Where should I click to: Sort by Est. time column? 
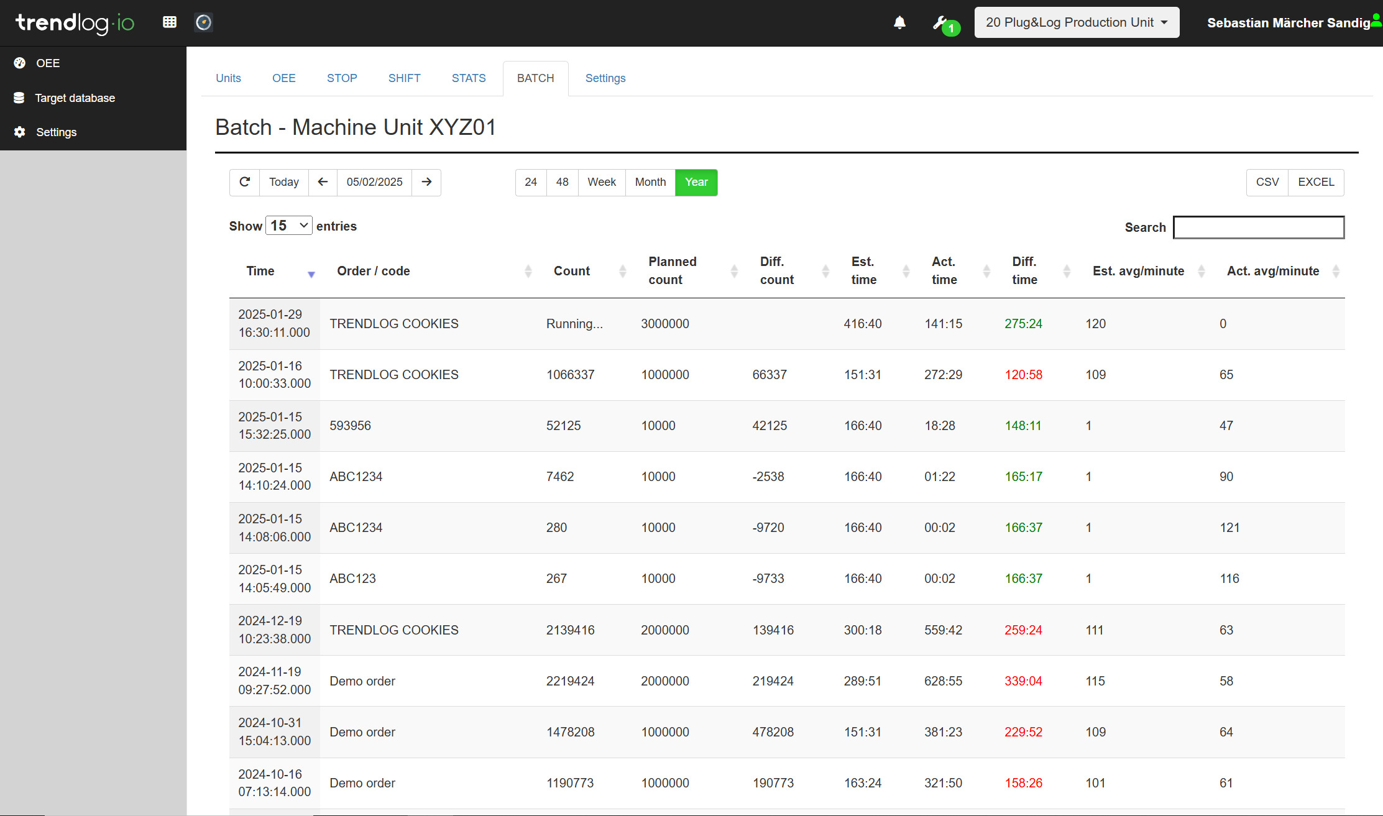(x=906, y=271)
